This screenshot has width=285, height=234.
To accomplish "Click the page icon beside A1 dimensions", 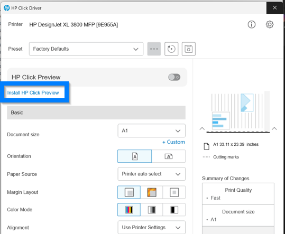I will pos(206,146).
